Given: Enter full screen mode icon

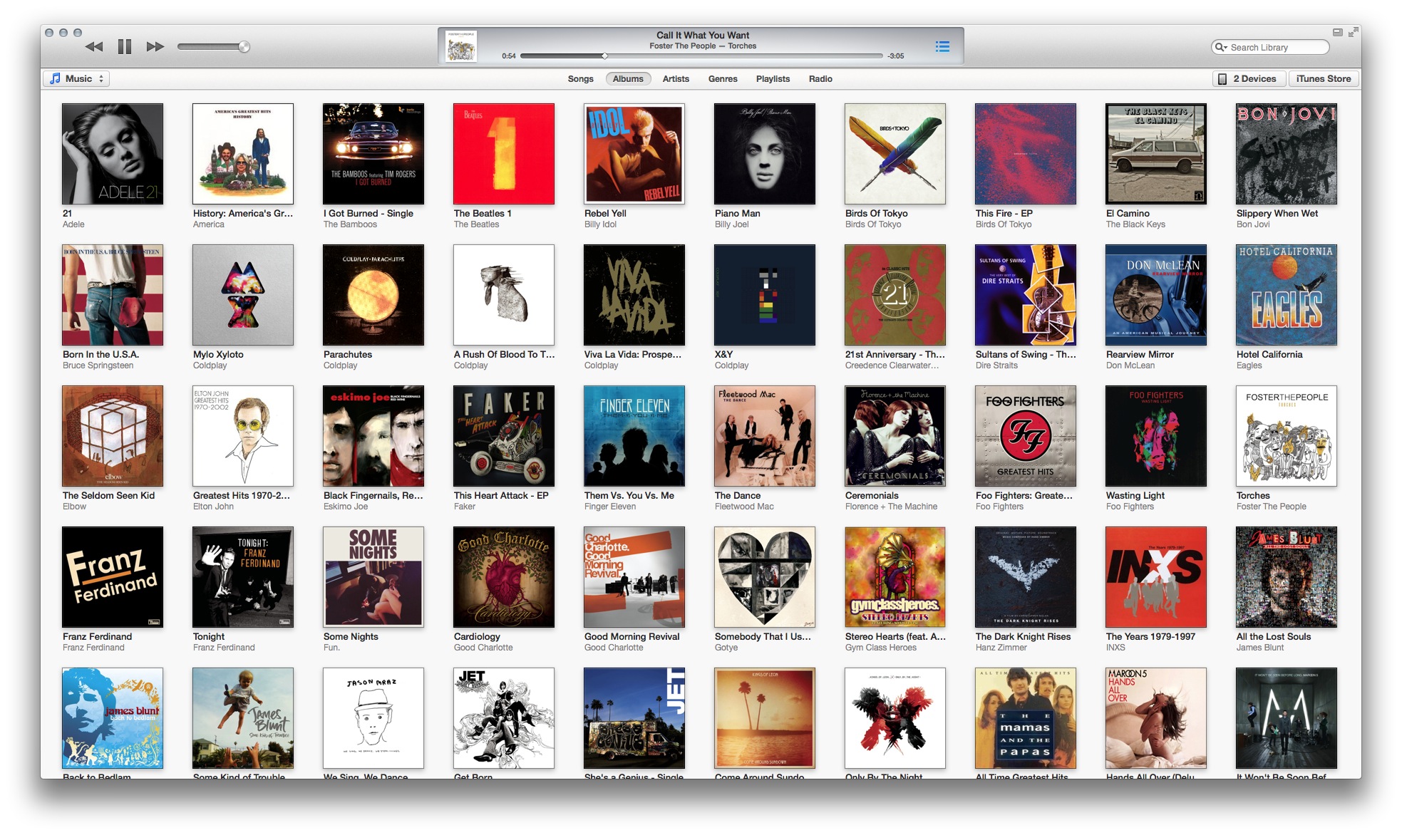Looking at the screenshot, I should click(1353, 32).
